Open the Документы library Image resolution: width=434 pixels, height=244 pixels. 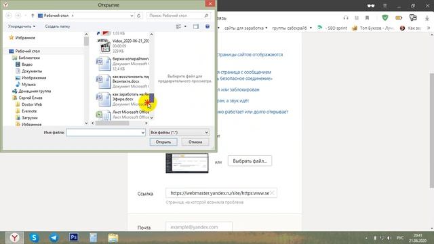click(x=32, y=71)
